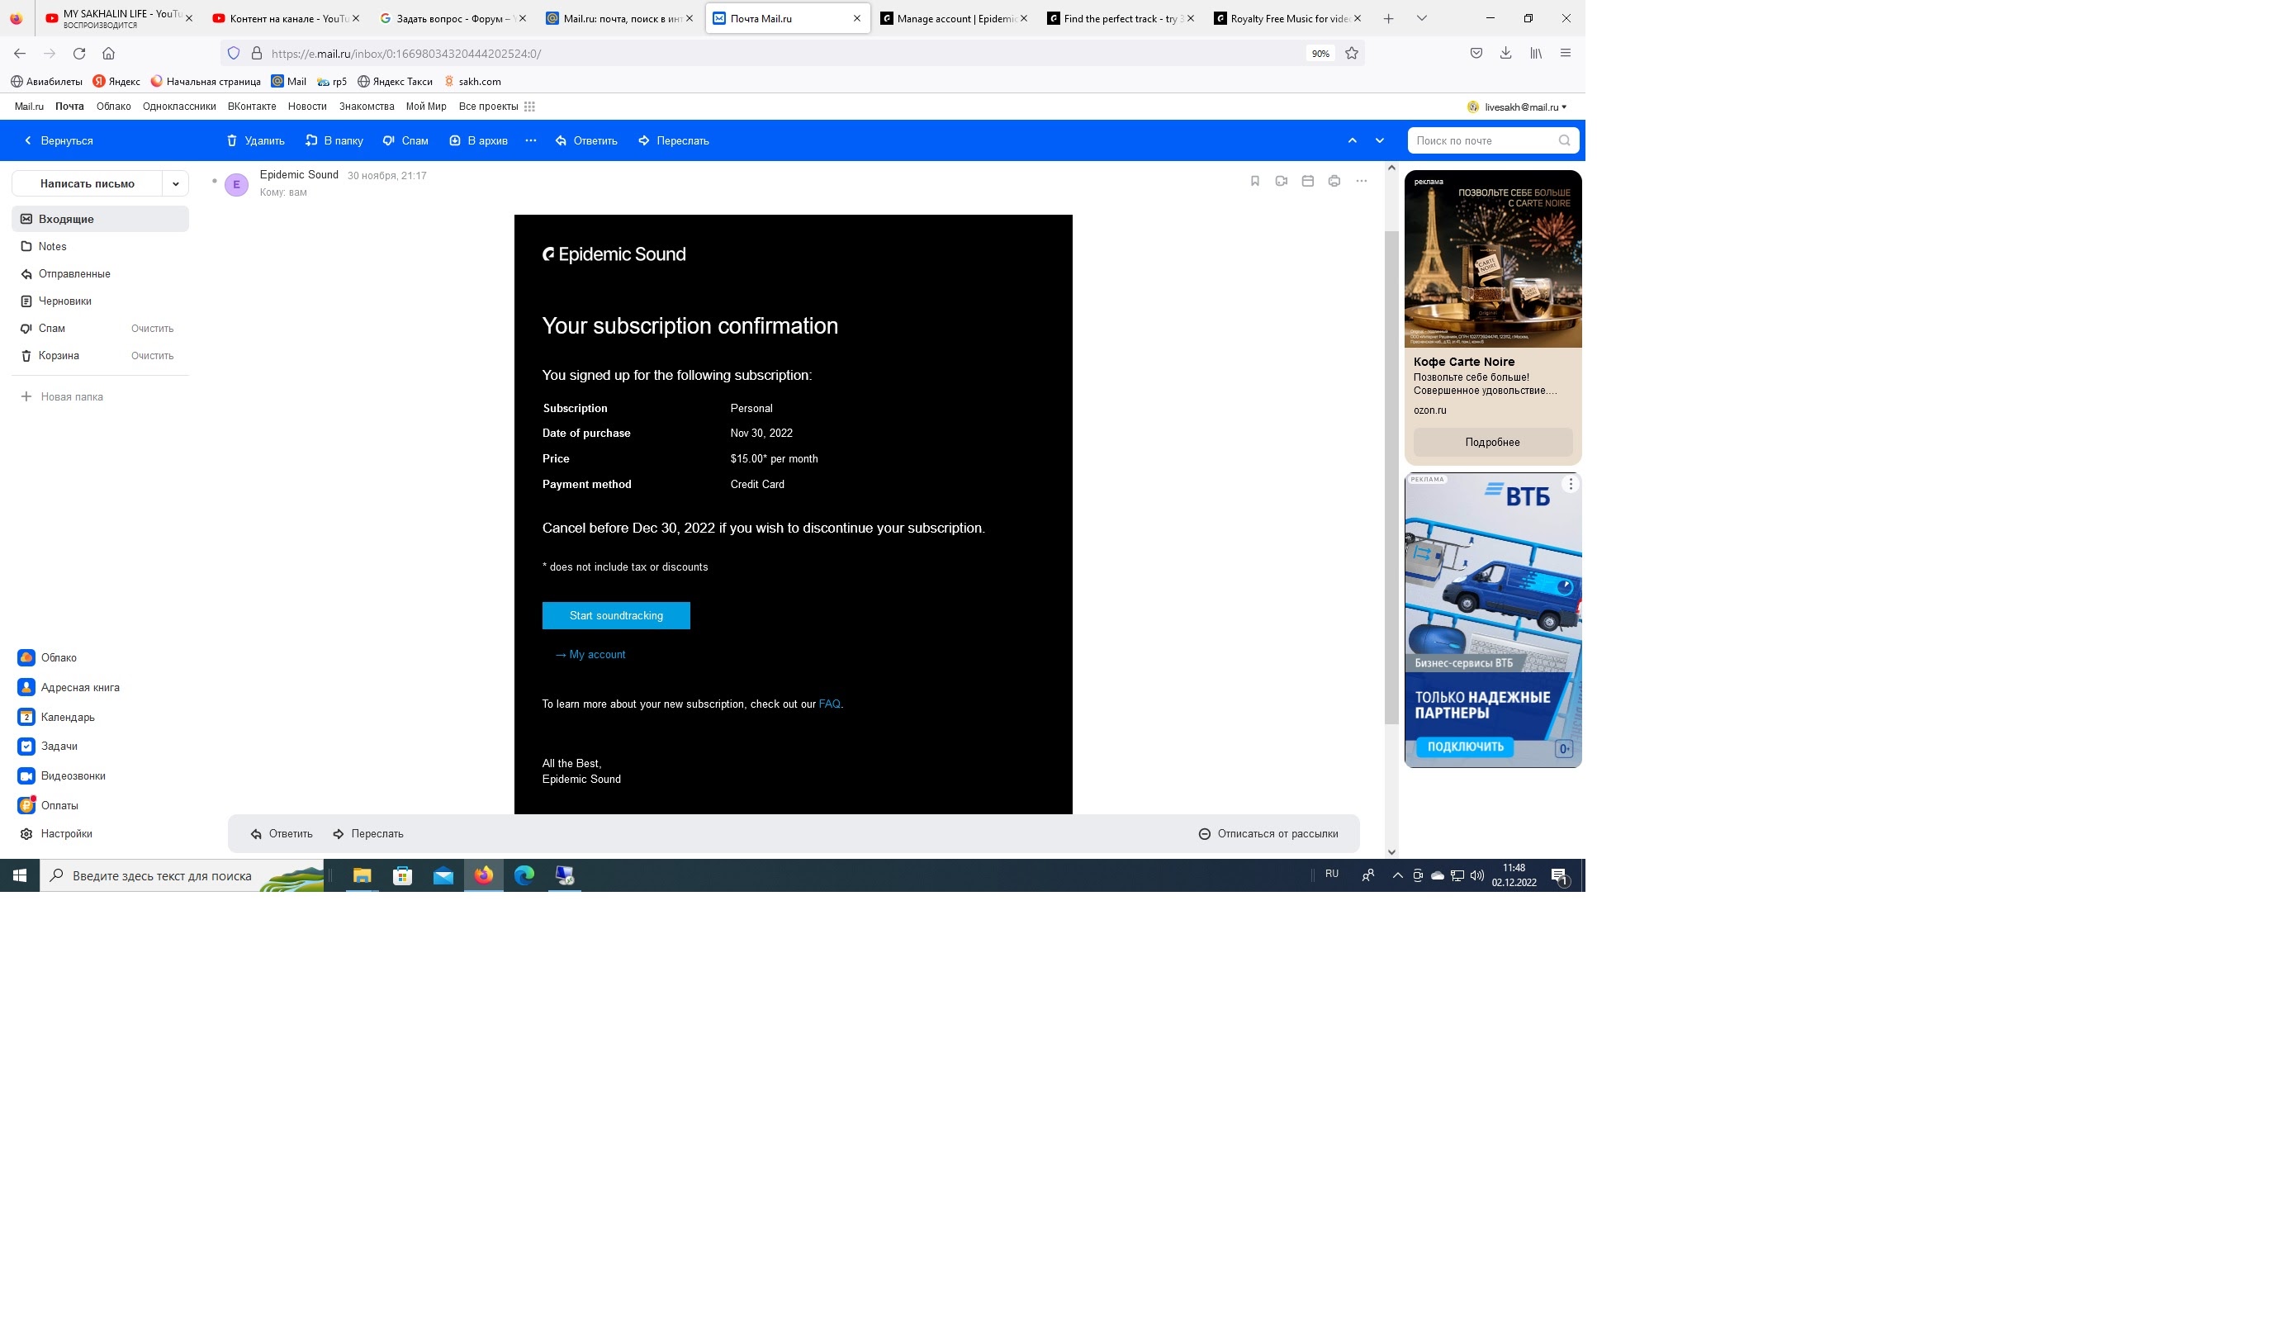The width and height of the screenshot is (2289, 1318).
Task: Click the video call icon in email header
Action: point(1281,181)
